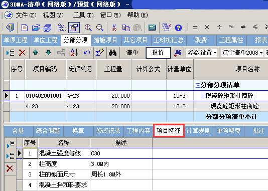Insert the approximately-equal symbol
This screenshot has height=191, width=268.
[x=231, y=27]
